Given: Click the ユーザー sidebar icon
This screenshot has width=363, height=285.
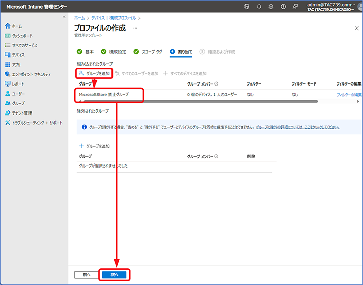Looking at the screenshot, I should coord(8,94).
